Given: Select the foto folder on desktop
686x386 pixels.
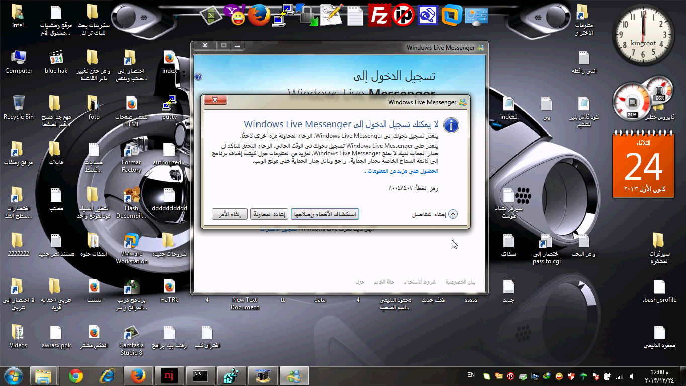Looking at the screenshot, I should click(x=94, y=108).
